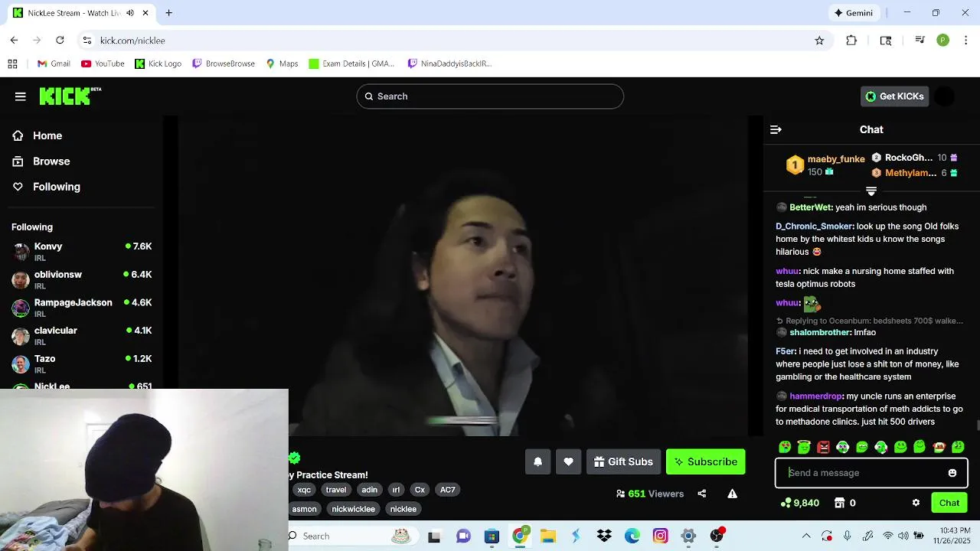Click the heart follow button

pyautogui.click(x=568, y=461)
